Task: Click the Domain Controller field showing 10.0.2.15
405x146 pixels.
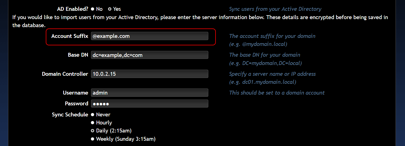Action: (150, 74)
